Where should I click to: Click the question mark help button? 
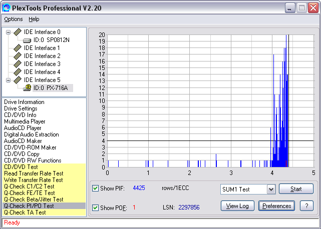[x=306, y=206]
